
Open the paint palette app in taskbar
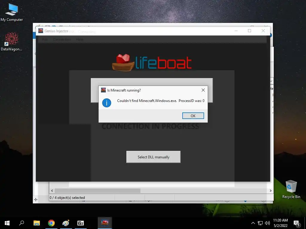[x=66, y=223]
